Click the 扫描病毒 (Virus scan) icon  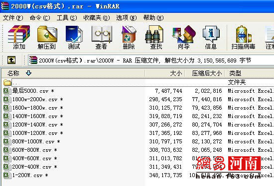click(243, 34)
